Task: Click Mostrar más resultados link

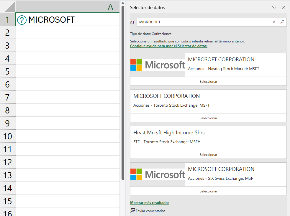Action: point(150,203)
